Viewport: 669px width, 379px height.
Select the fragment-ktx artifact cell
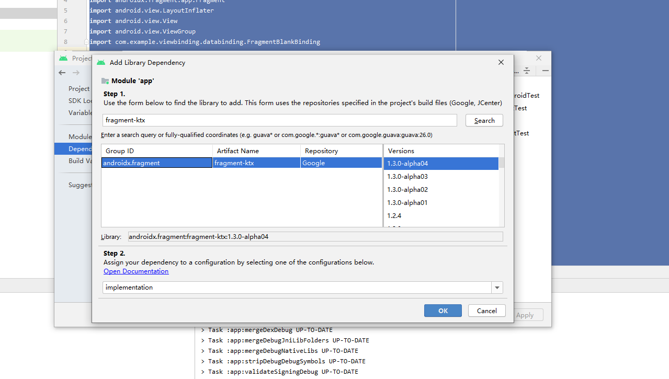[x=257, y=163]
